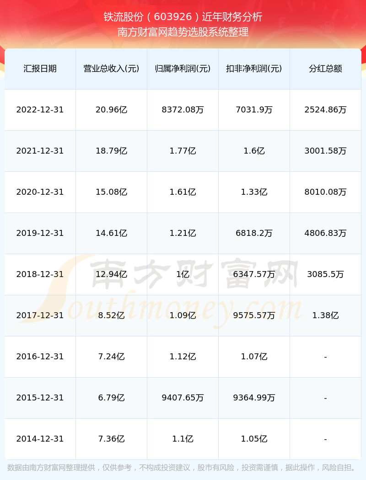Click subtitle 南方财富网趋势选股系统整理
This screenshot has width=366, height=480.
coord(183,32)
